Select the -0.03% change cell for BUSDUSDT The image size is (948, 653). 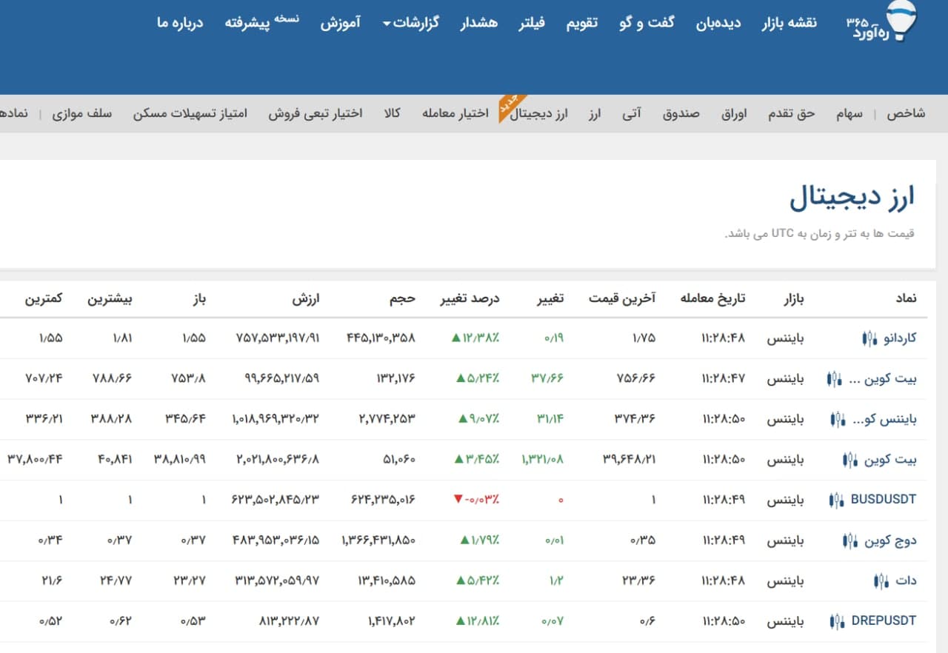476,500
